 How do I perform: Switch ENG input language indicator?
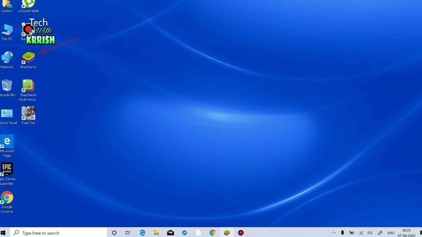pyautogui.click(x=391, y=232)
